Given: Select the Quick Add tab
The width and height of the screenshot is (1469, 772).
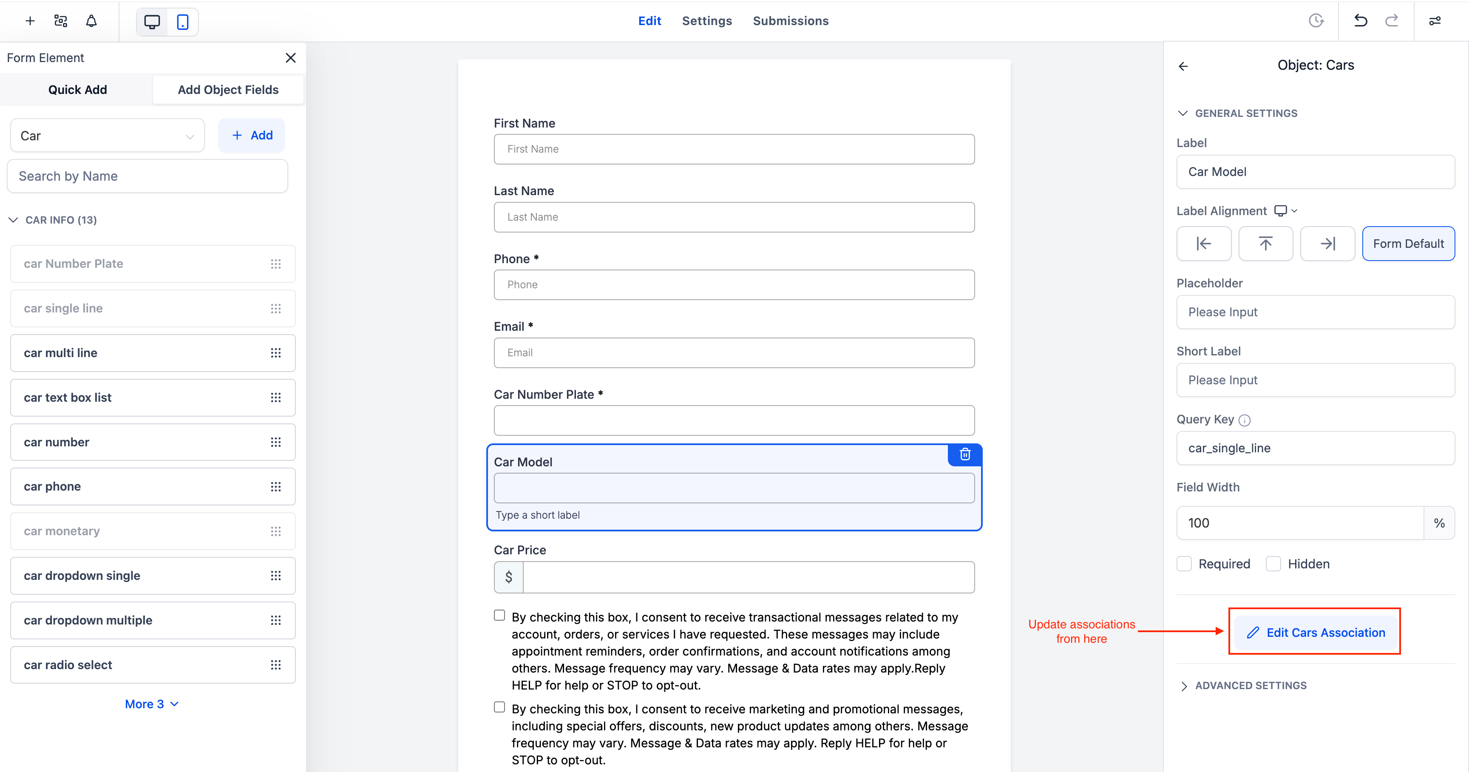Looking at the screenshot, I should (x=77, y=90).
